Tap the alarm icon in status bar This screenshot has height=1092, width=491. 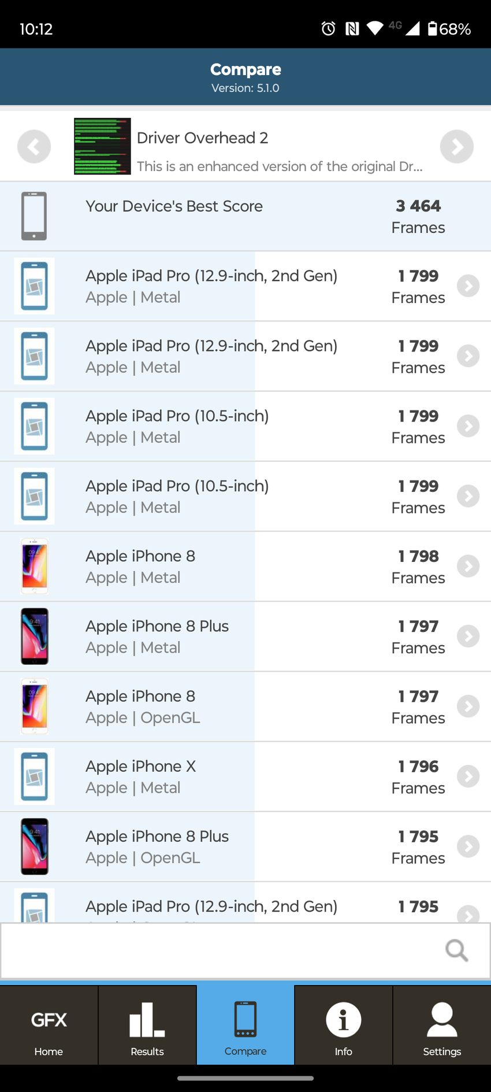328,28
